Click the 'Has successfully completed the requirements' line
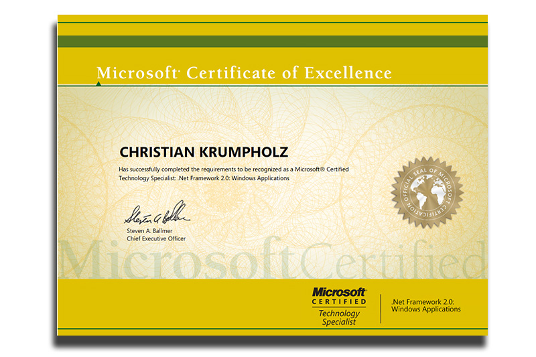The width and height of the screenshot is (536, 357). click(233, 169)
